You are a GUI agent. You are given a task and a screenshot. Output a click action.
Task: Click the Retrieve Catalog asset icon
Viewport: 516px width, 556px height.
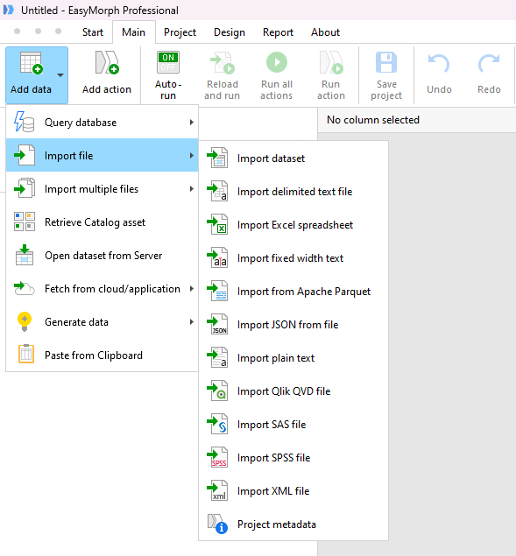[25, 222]
